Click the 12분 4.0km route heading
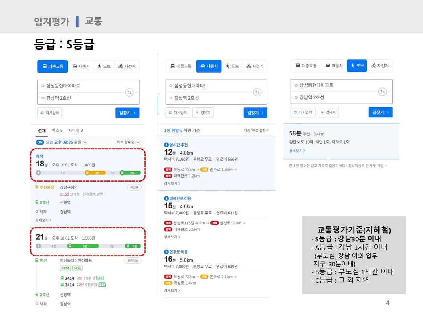The height and width of the screenshot is (317, 423). coord(178,153)
